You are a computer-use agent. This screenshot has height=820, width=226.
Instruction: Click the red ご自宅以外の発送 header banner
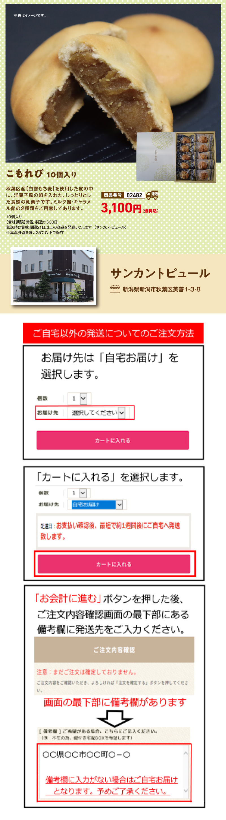[113, 333]
